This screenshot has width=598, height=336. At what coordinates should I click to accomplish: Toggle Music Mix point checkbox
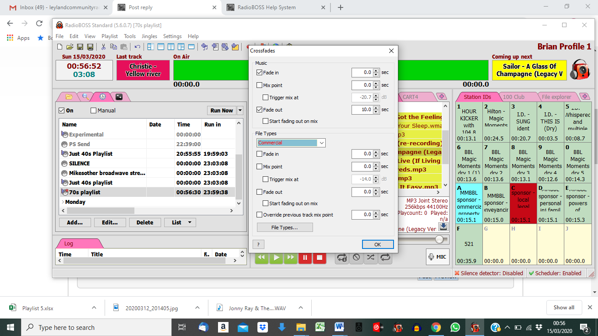pos(260,85)
